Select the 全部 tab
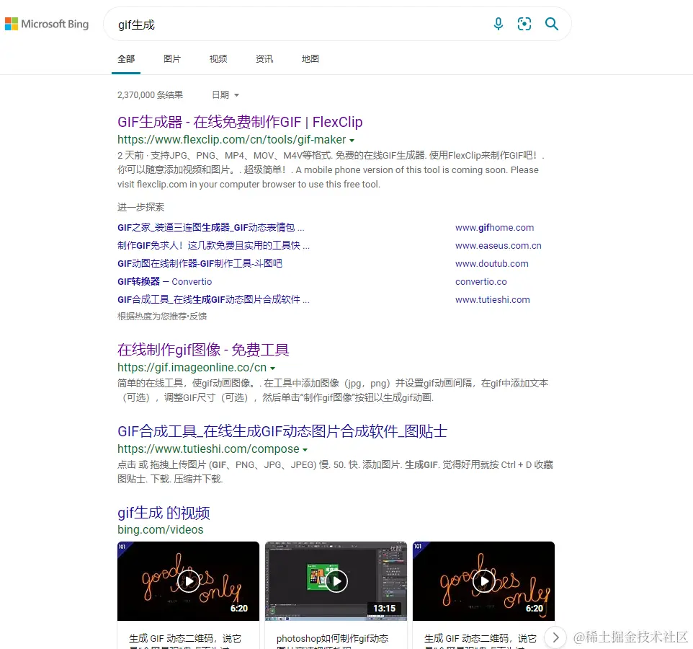 pyautogui.click(x=126, y=59)
